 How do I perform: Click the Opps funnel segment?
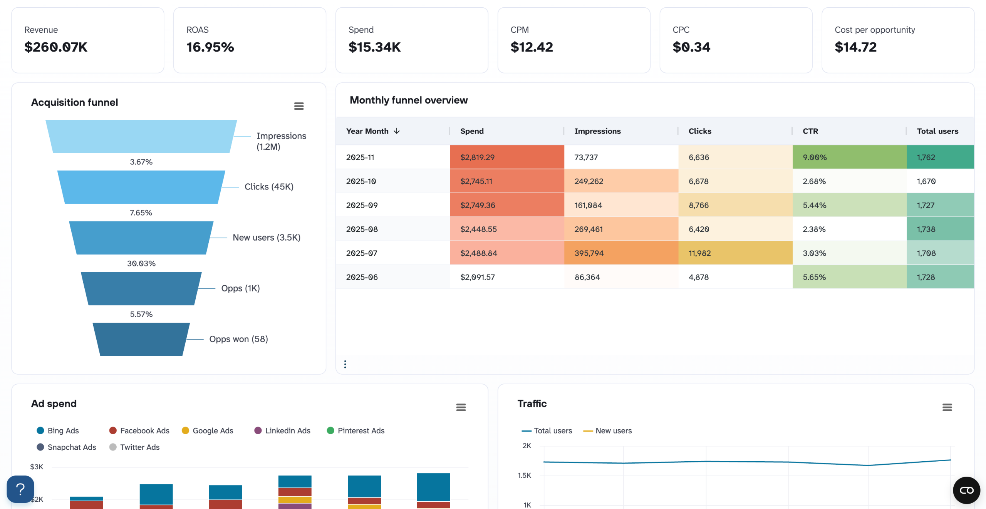click(141, 289)
